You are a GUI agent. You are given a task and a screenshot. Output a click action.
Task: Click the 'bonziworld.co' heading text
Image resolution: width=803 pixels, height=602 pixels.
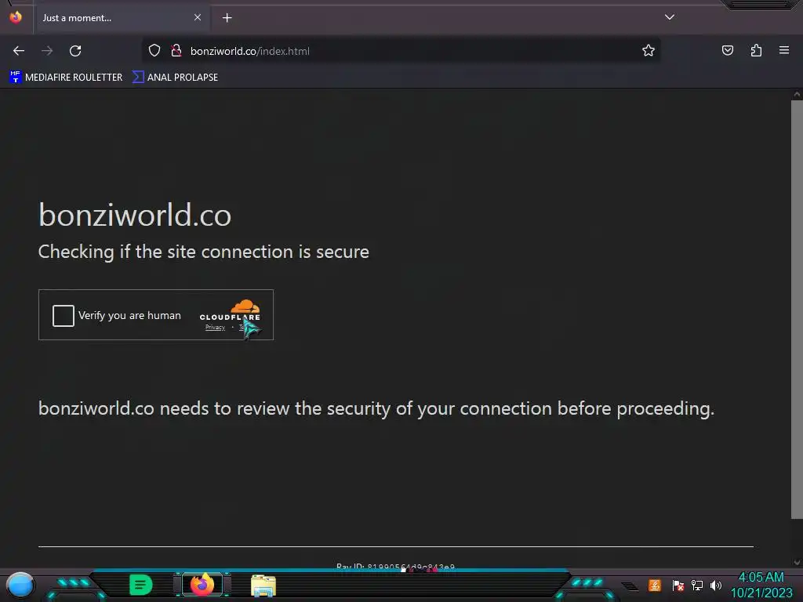pyautogui.click(x=135, y=215)
